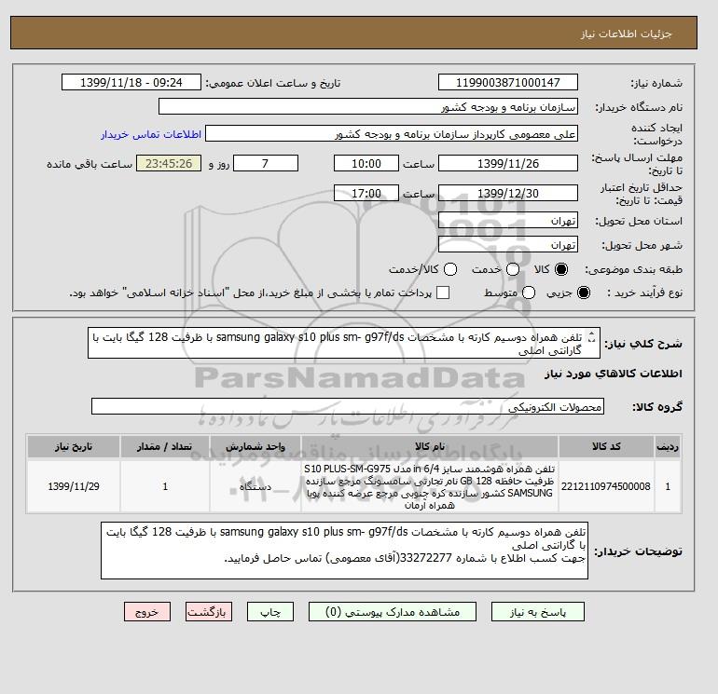Click the بازگشت back button
718x694 pixels.
209,612
